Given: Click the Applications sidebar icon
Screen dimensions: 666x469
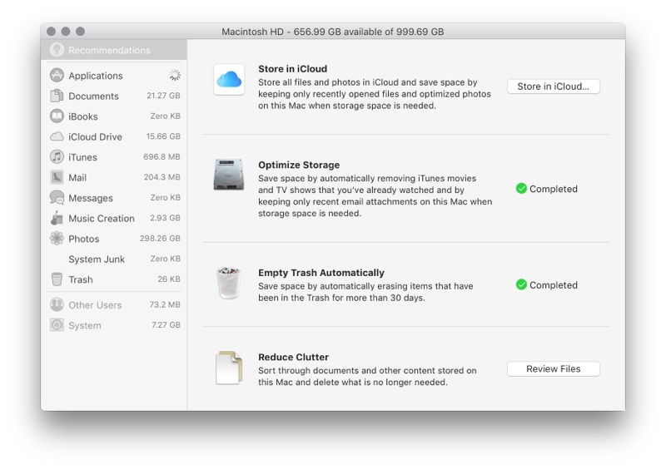Looking at the screenshot, I should click(57, 75).
